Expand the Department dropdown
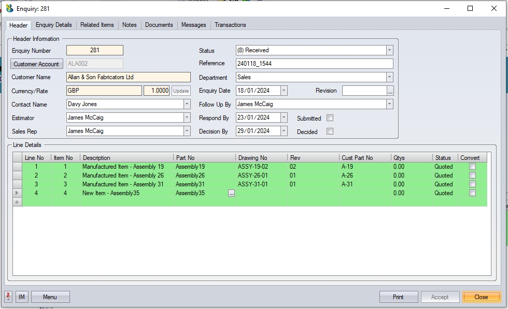Screen dimensions: 508x309 pos(389,77)
